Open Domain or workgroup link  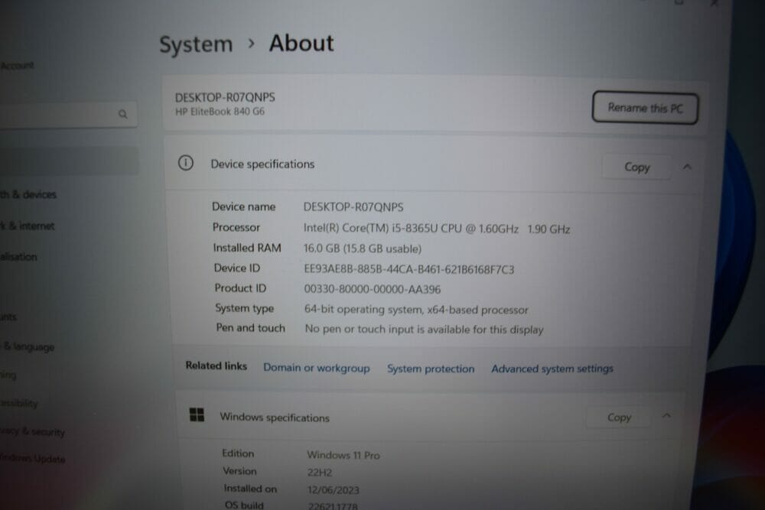[317, 368]
